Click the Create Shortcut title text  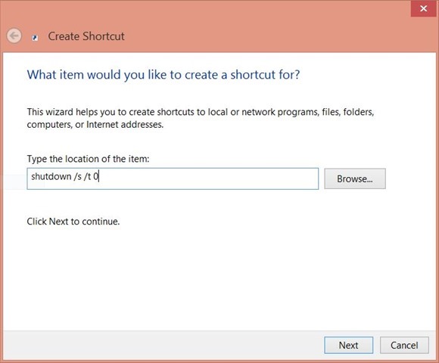point(86,36)
